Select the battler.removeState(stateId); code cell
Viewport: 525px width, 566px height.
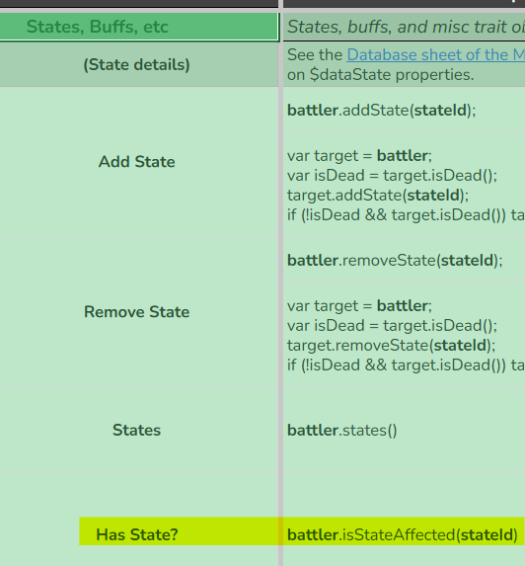pyautogui.click(x=404, y=260)
